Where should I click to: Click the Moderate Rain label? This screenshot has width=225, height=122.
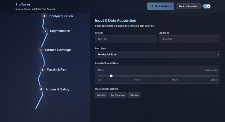tap(211, 70)
